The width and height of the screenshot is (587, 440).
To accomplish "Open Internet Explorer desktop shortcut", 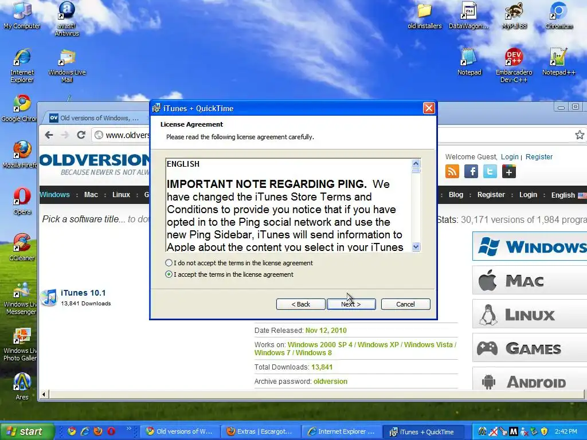I will point(22,65).
